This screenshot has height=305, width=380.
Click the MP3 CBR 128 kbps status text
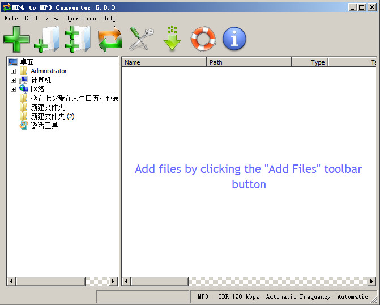pos(283,296)
